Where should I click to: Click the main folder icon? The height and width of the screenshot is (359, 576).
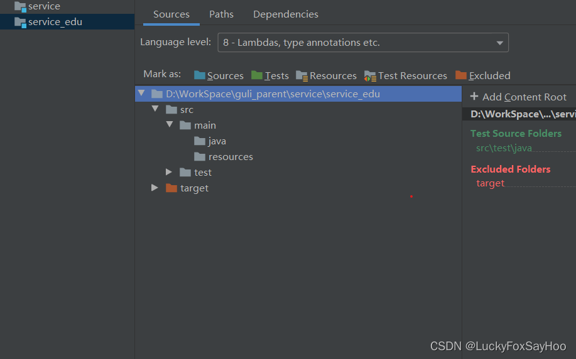coord(185,125)
